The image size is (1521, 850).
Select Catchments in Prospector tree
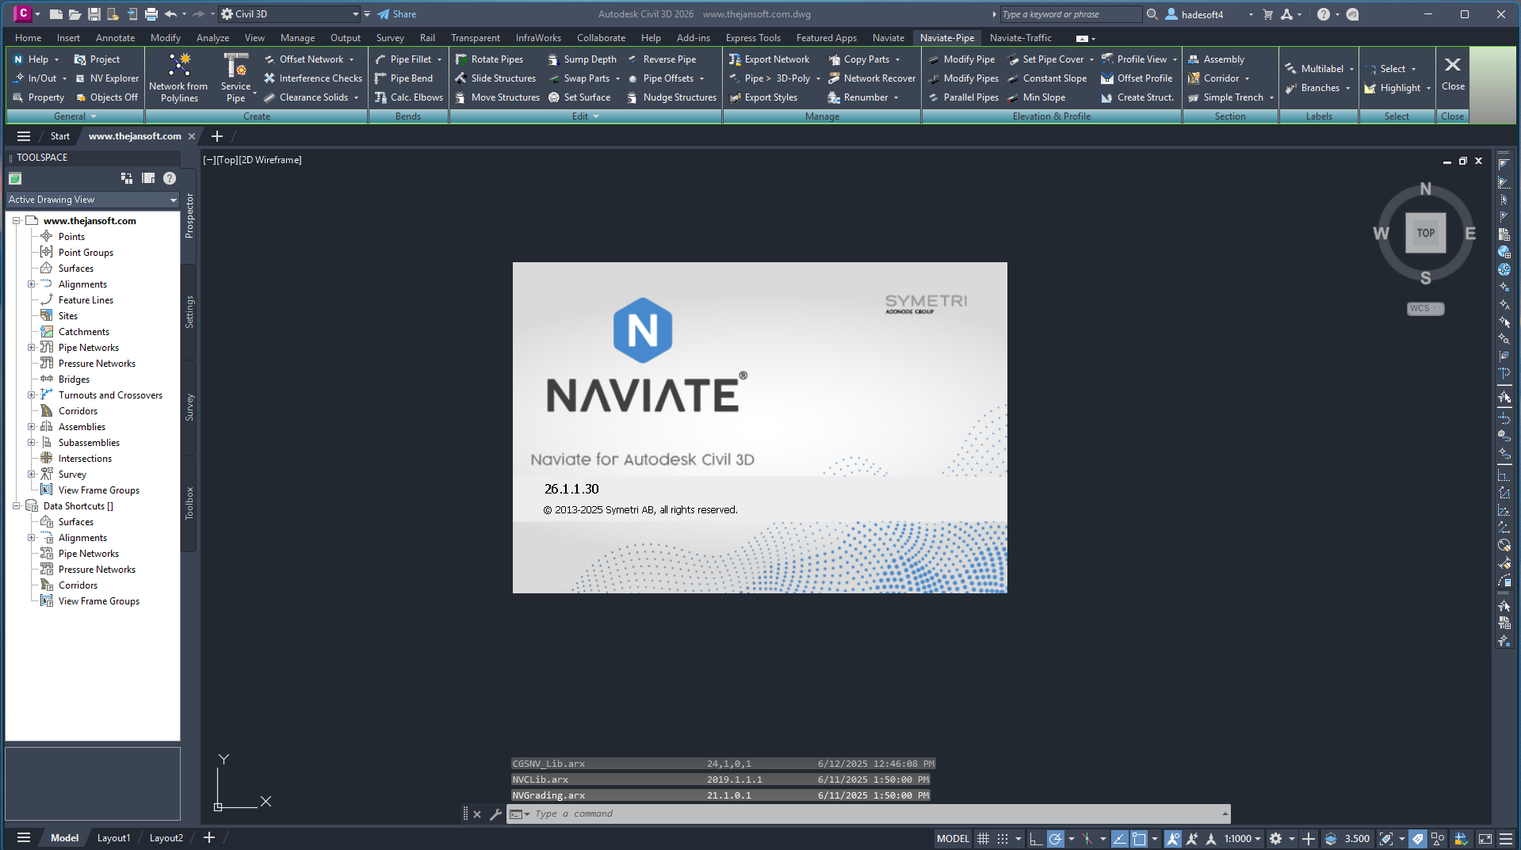pyautogui.click(x=83, y=332)
